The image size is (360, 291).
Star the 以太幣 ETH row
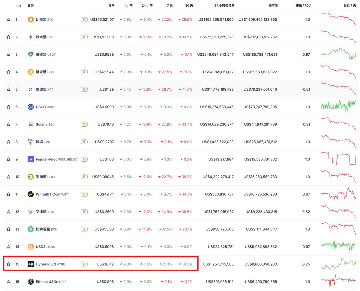tap(8, 37)
